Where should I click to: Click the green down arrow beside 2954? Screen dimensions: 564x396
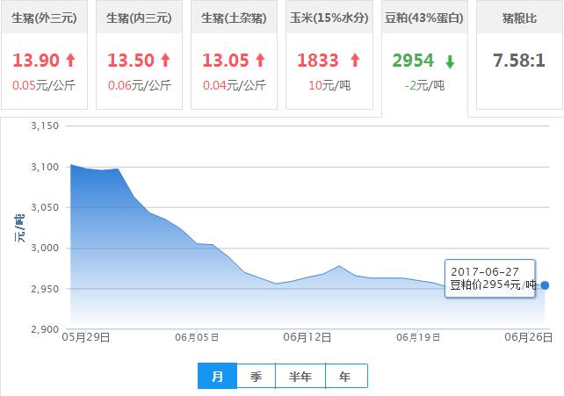(450, 61)
